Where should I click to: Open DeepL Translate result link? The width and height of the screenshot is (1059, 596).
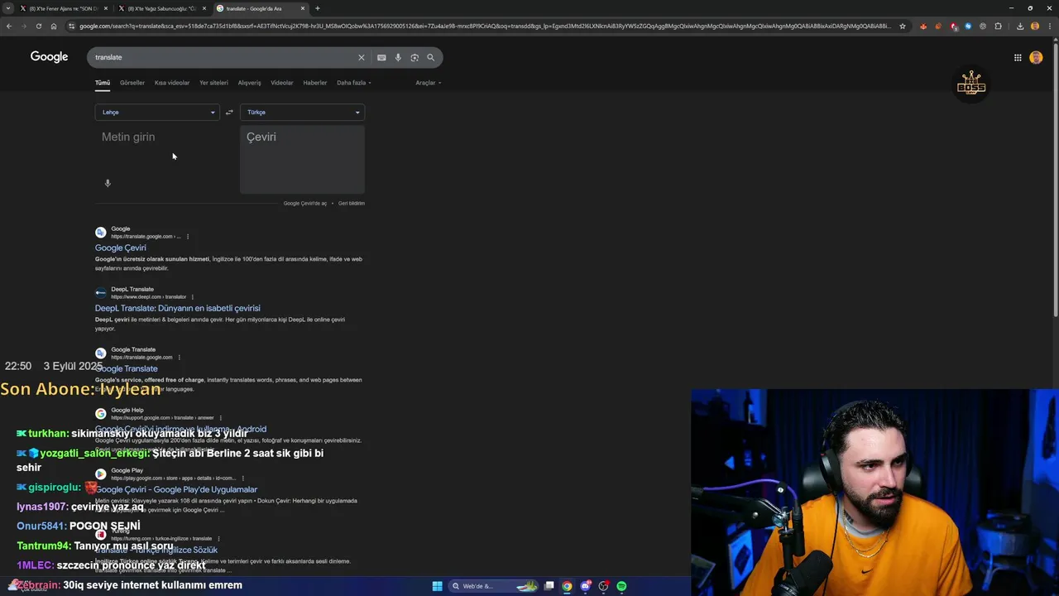pyautogui.click(x=178, y=308)
